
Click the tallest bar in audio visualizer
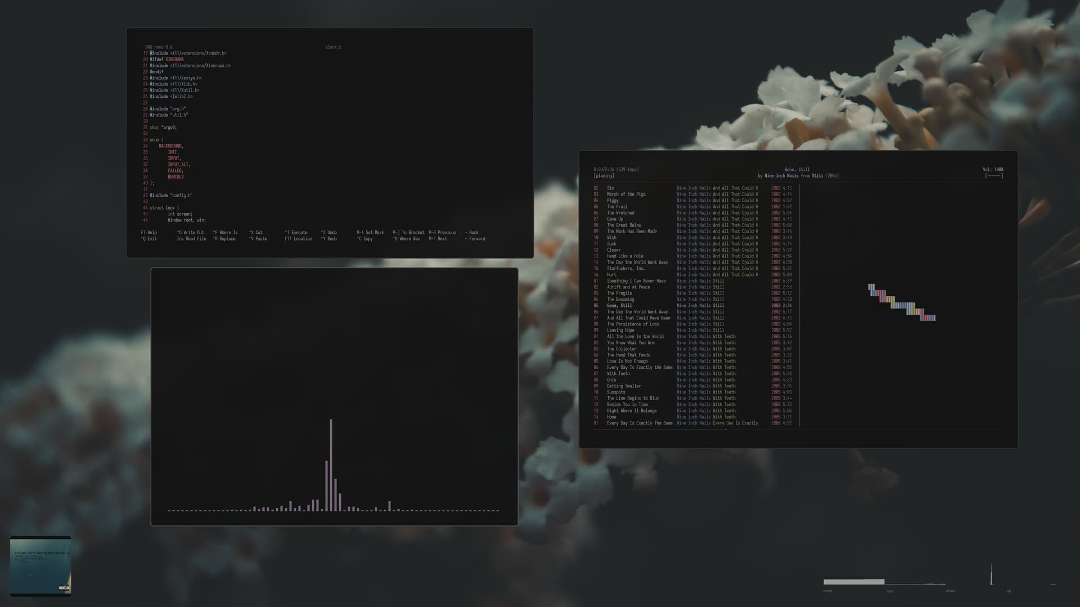click(331, 464)
